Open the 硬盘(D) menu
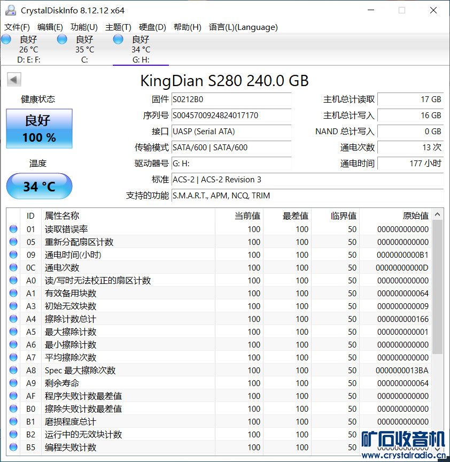Screen dimensions: 450x462 click(x=152, y=27)
